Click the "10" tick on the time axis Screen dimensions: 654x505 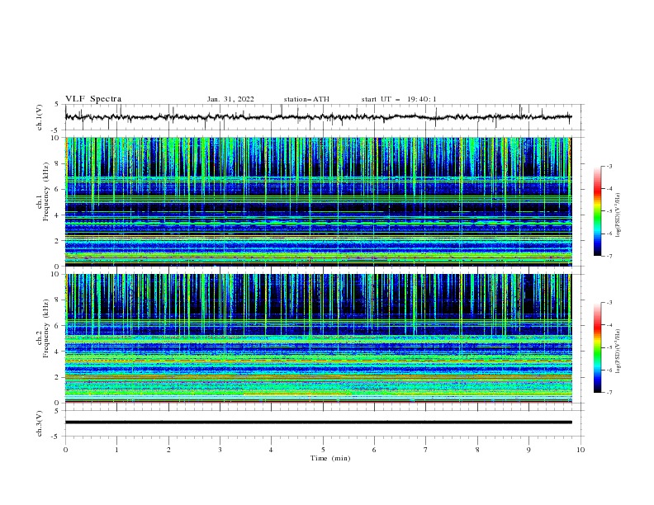(x=581, y=450)
